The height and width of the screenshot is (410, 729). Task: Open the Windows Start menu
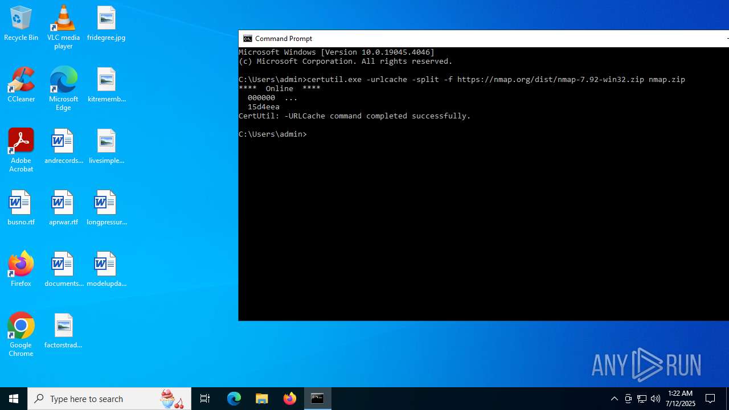coord(14,399)
